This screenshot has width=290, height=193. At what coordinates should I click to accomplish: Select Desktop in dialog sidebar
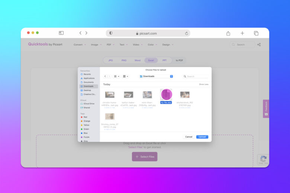coord(89,90)
